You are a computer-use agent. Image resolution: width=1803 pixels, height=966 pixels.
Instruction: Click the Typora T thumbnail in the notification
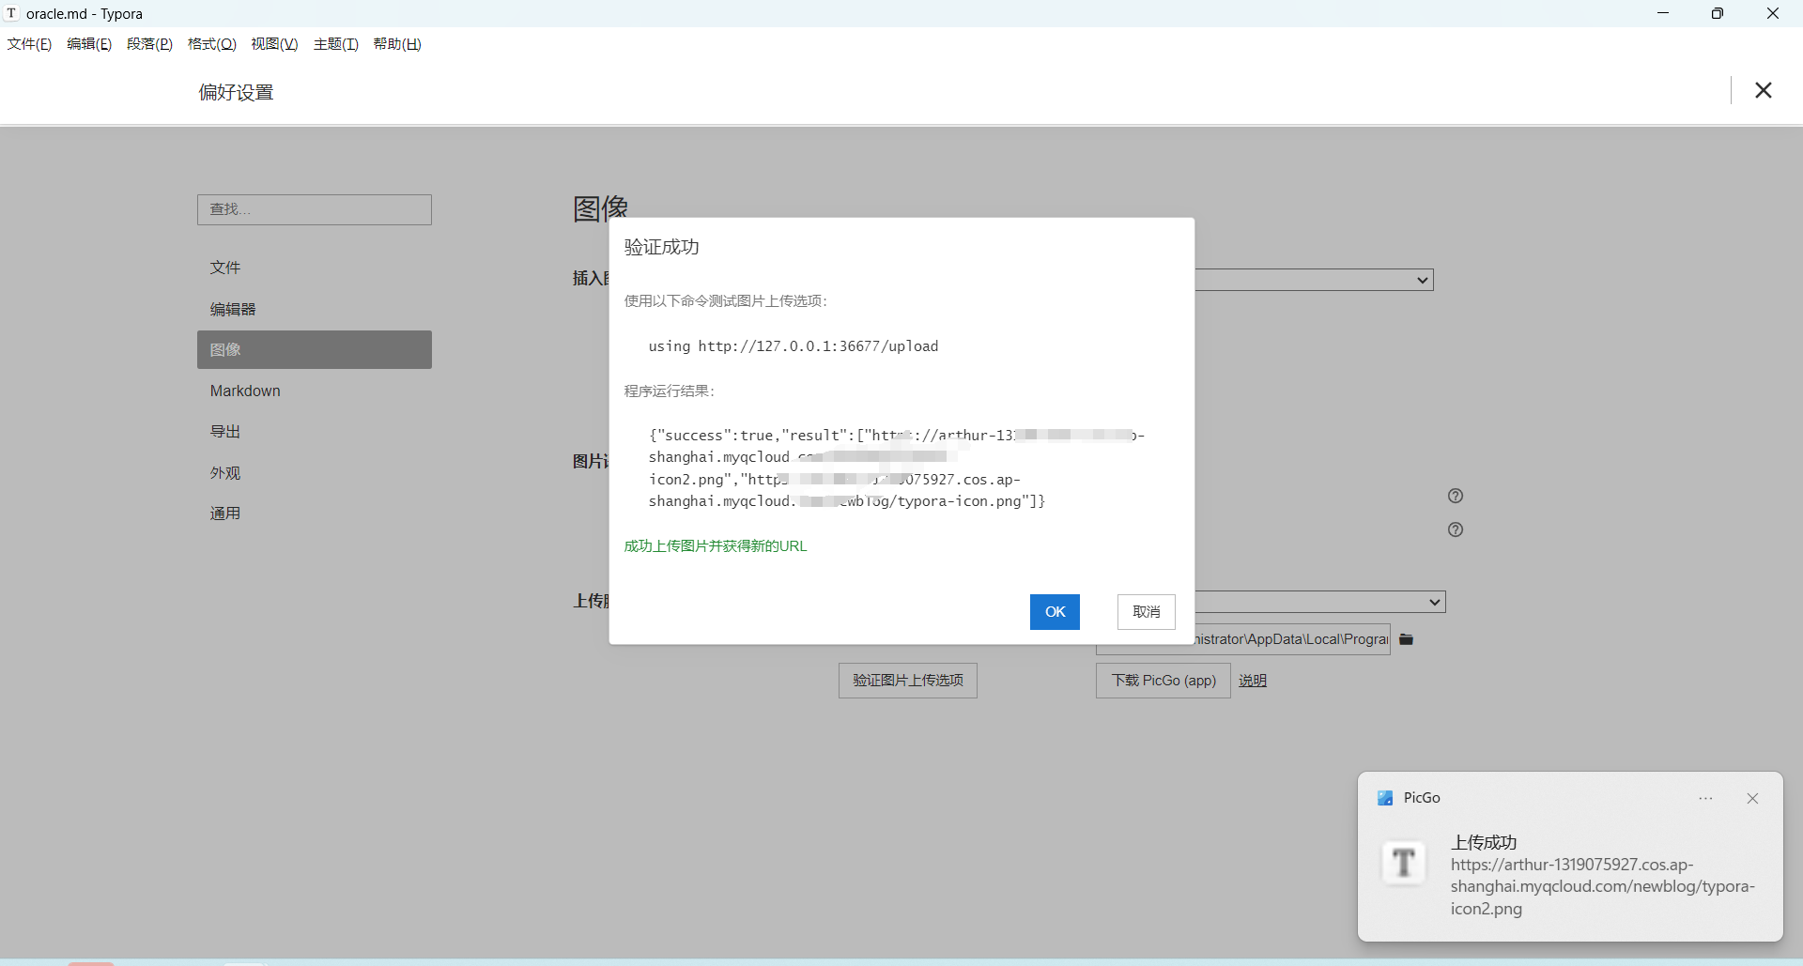pos(1403,862)
